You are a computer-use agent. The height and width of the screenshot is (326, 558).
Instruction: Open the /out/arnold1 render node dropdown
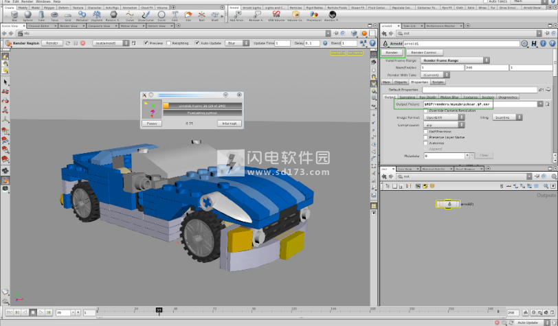(x=111, y=43)
